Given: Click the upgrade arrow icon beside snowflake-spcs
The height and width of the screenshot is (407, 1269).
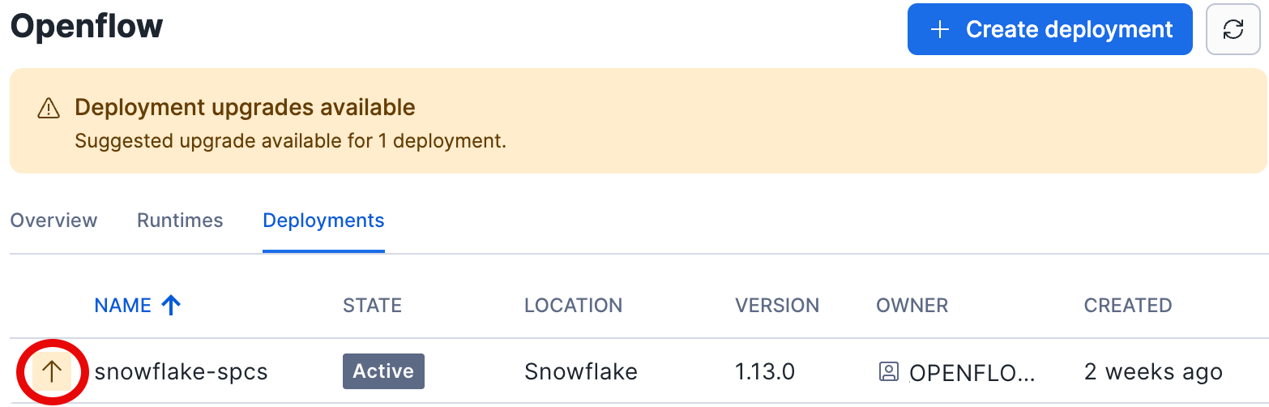Looking at the screenshot, I should tap(52, 372).
